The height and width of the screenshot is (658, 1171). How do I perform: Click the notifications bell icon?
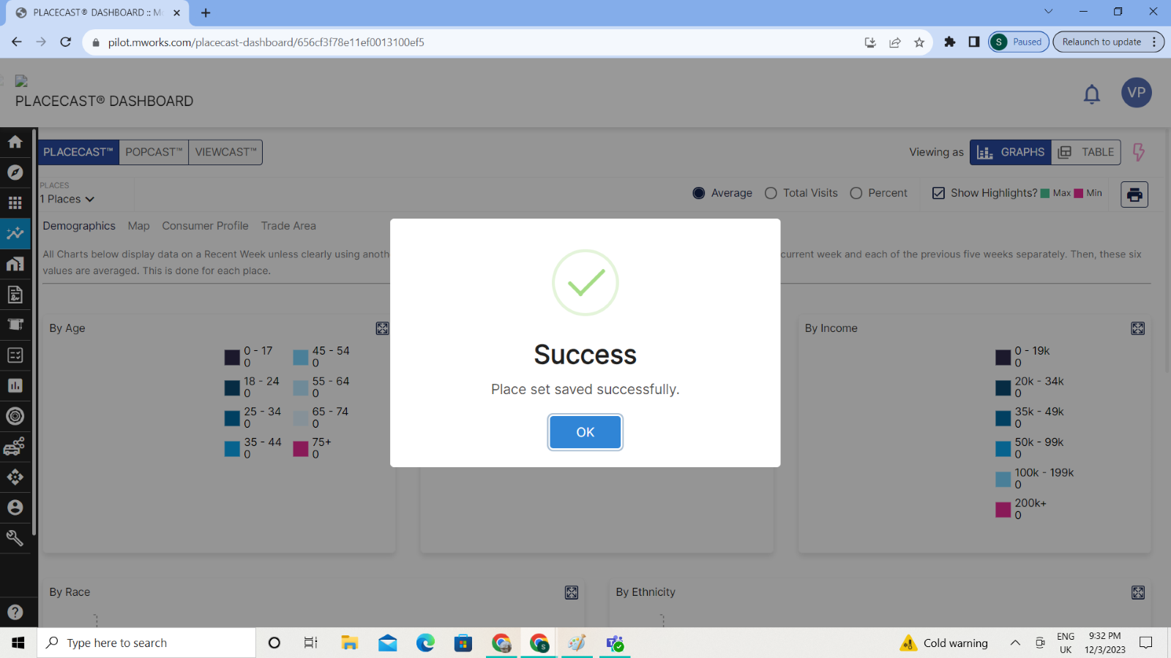point(1092,94)
